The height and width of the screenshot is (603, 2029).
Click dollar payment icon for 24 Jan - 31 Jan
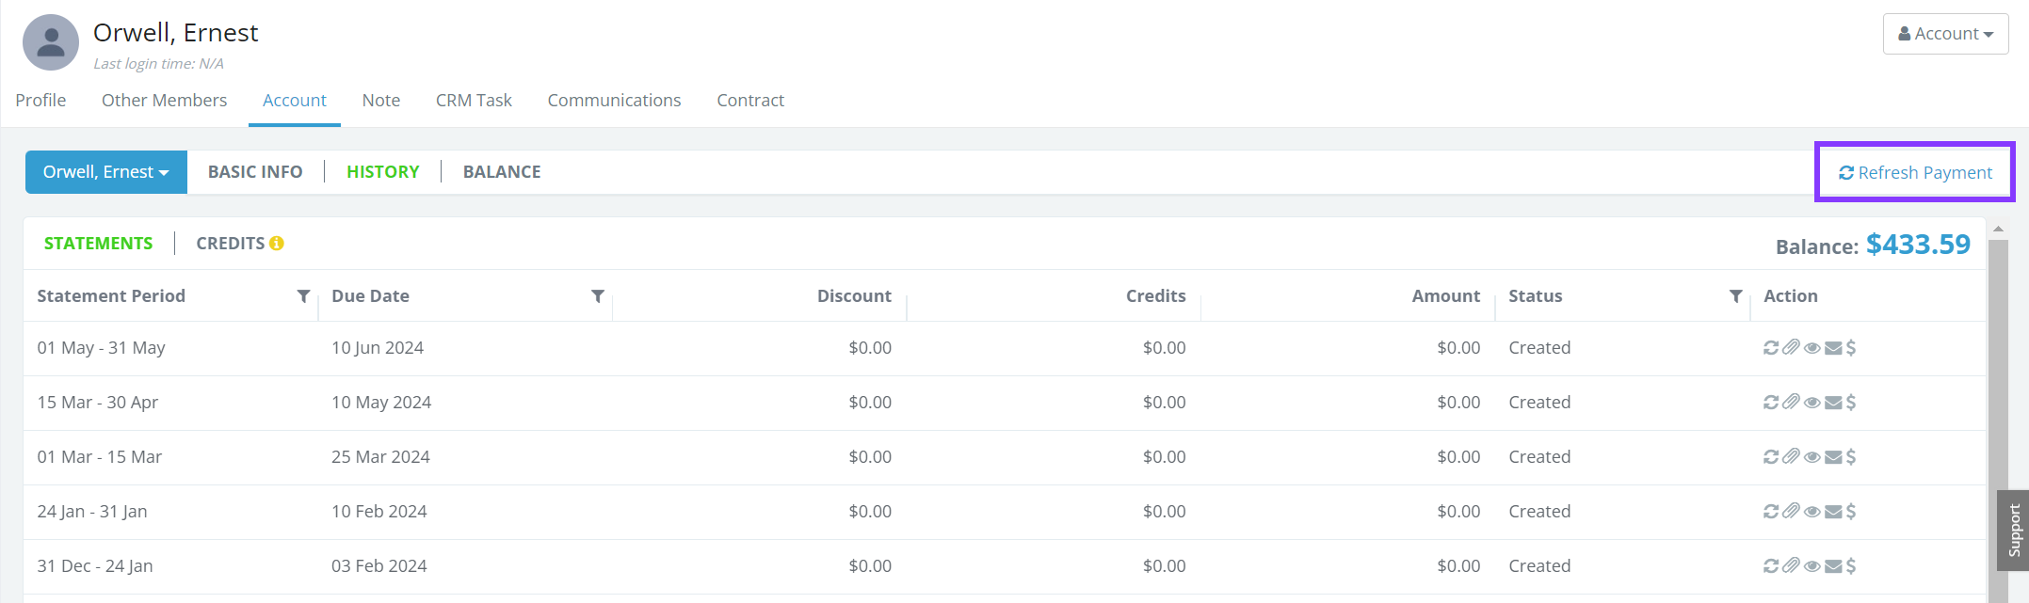1851,512
